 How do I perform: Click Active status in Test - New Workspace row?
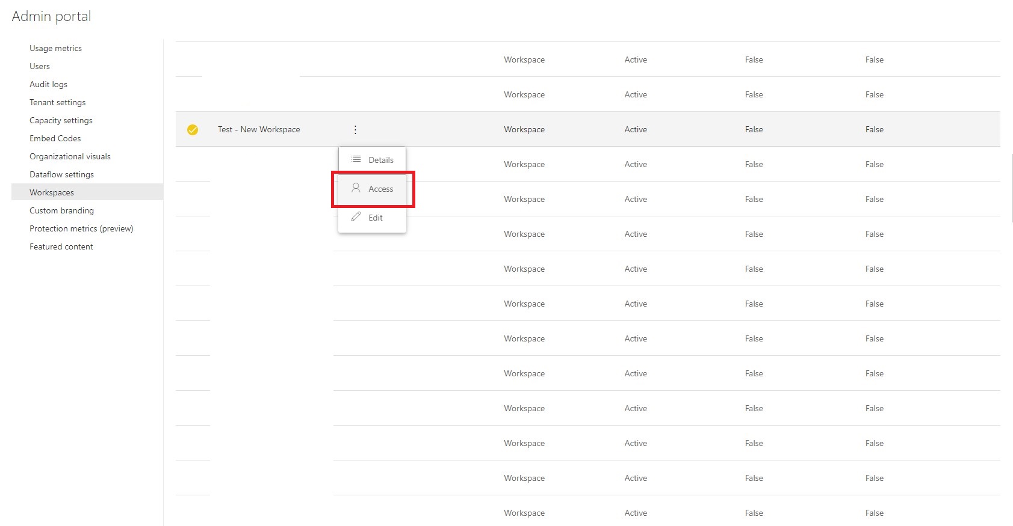click(x=636, y=129)
